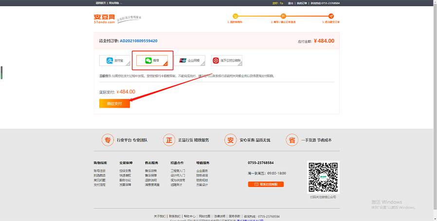Click the 51ando.com site logo
437x221 pixels.
point(104,19)
